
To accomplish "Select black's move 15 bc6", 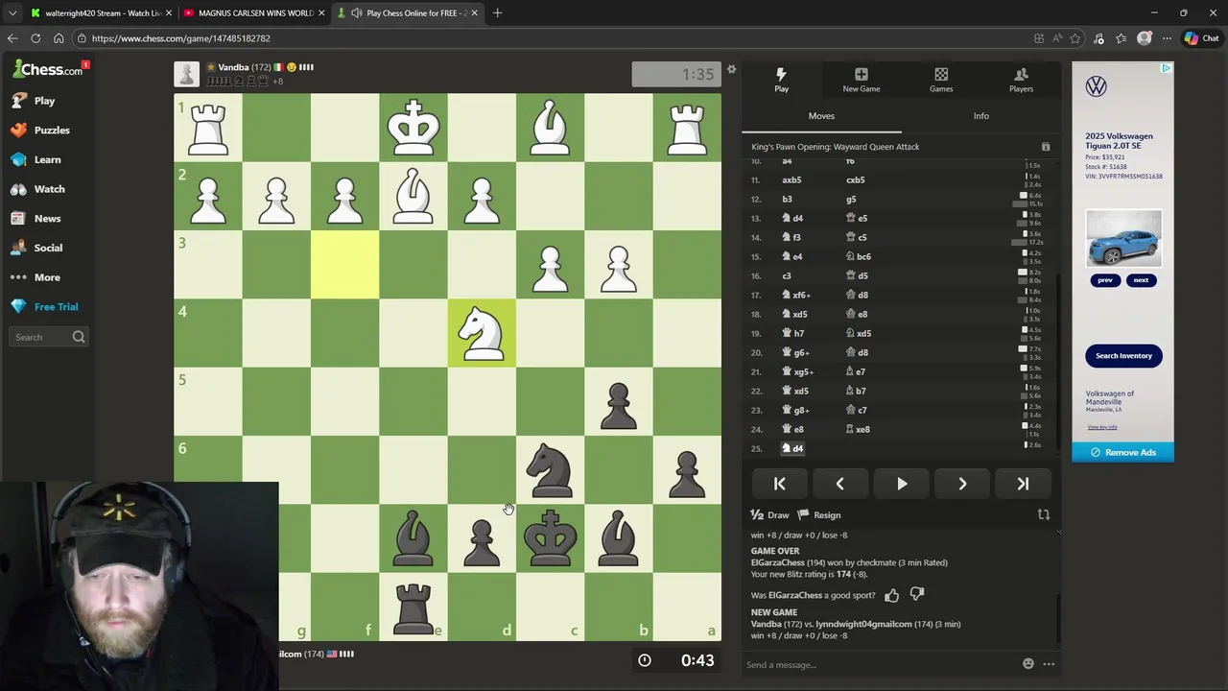I will 859,256.
